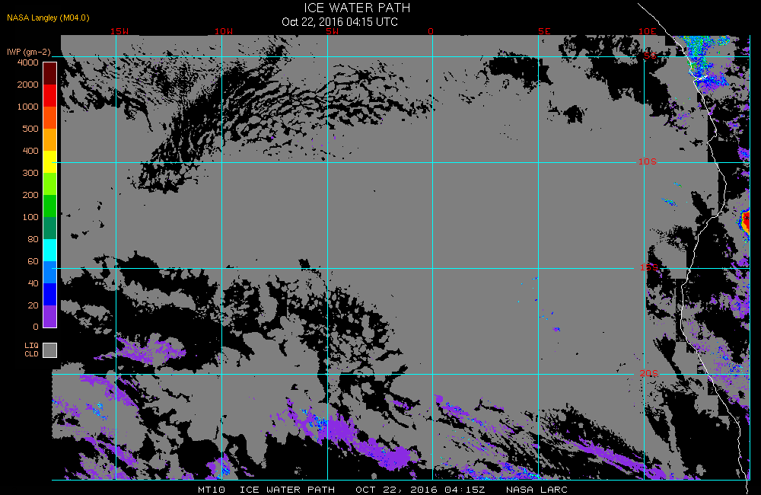Screen dimensions: 761x495
Task: Click the '100' legend value
Action: [x=30, y=217]
